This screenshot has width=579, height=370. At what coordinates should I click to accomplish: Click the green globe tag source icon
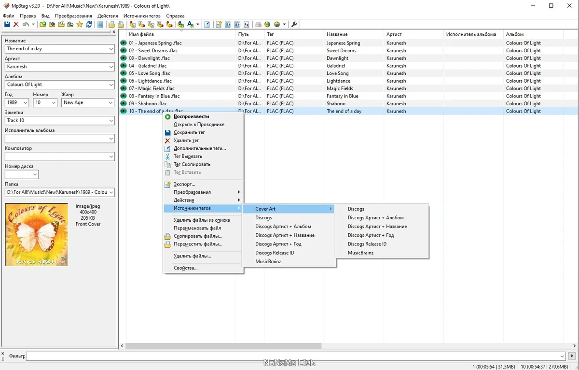click(x=267, y=24)
